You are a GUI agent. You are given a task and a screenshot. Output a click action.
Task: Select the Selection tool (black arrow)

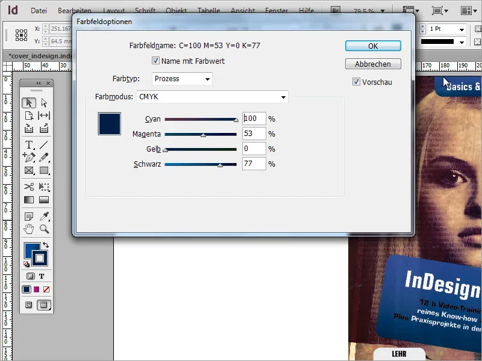pos(29,103)
